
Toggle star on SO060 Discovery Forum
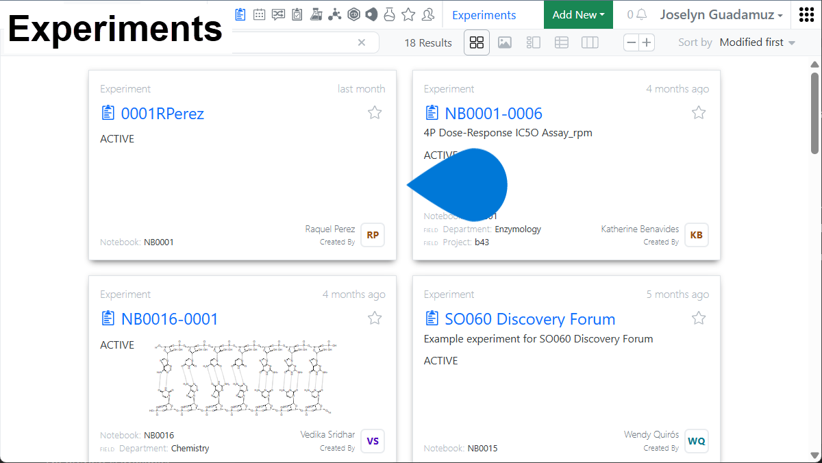tap(698, 318)
